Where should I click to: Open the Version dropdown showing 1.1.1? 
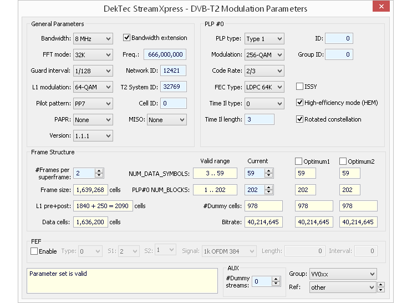[93, 136]
